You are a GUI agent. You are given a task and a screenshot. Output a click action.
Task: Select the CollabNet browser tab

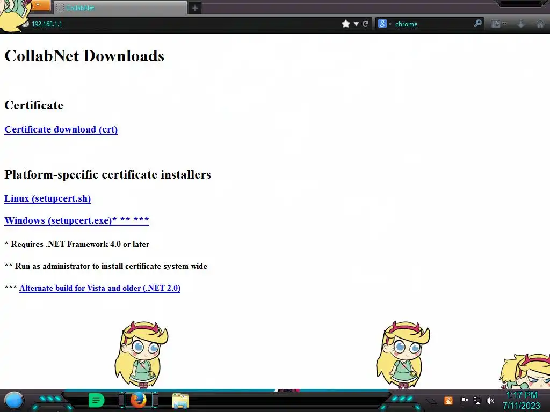point(120,8)
